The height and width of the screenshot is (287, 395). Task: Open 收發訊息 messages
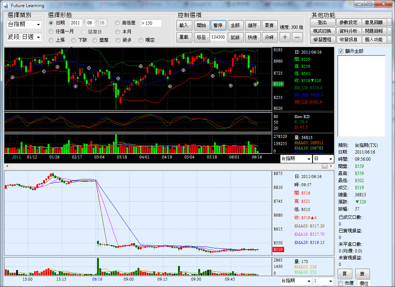pyautogui.click(x=349, y=39)
